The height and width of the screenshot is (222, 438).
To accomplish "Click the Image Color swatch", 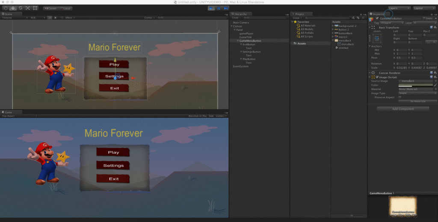I will [416, 85].
